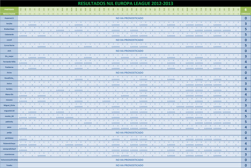The image size is (251, 168).
Task: Click the player name 'mecano'
Action: click(9, 100)
